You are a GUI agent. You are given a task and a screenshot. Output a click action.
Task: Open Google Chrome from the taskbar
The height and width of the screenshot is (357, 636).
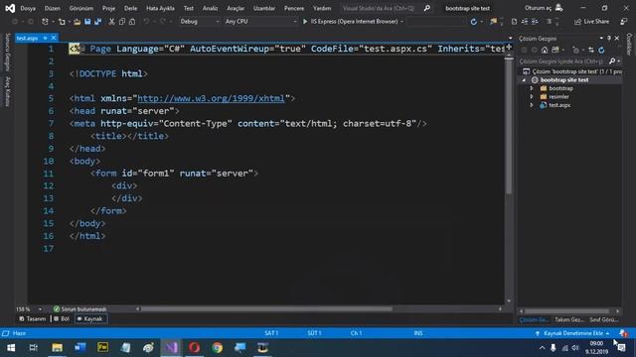tap(217, 347)
